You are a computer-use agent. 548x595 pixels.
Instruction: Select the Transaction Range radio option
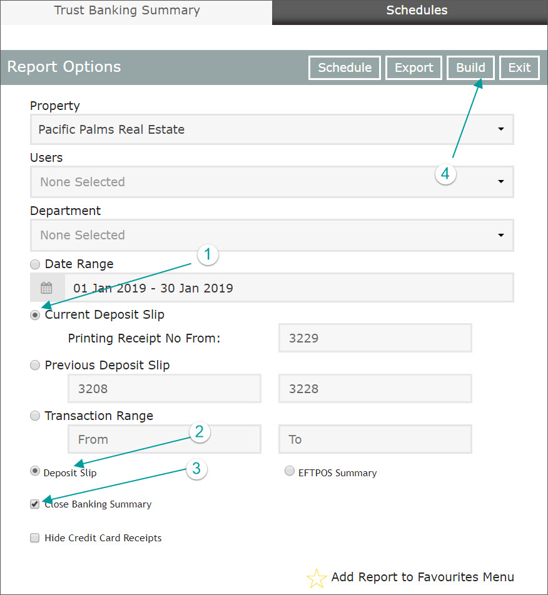(x=35, y=416)
